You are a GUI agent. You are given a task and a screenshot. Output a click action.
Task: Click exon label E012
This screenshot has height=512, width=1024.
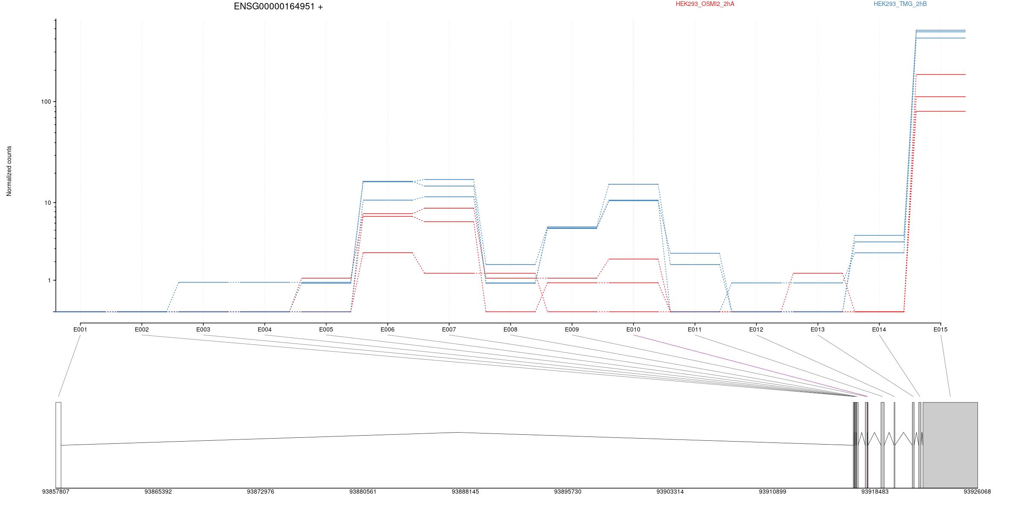tap(756, 329)
